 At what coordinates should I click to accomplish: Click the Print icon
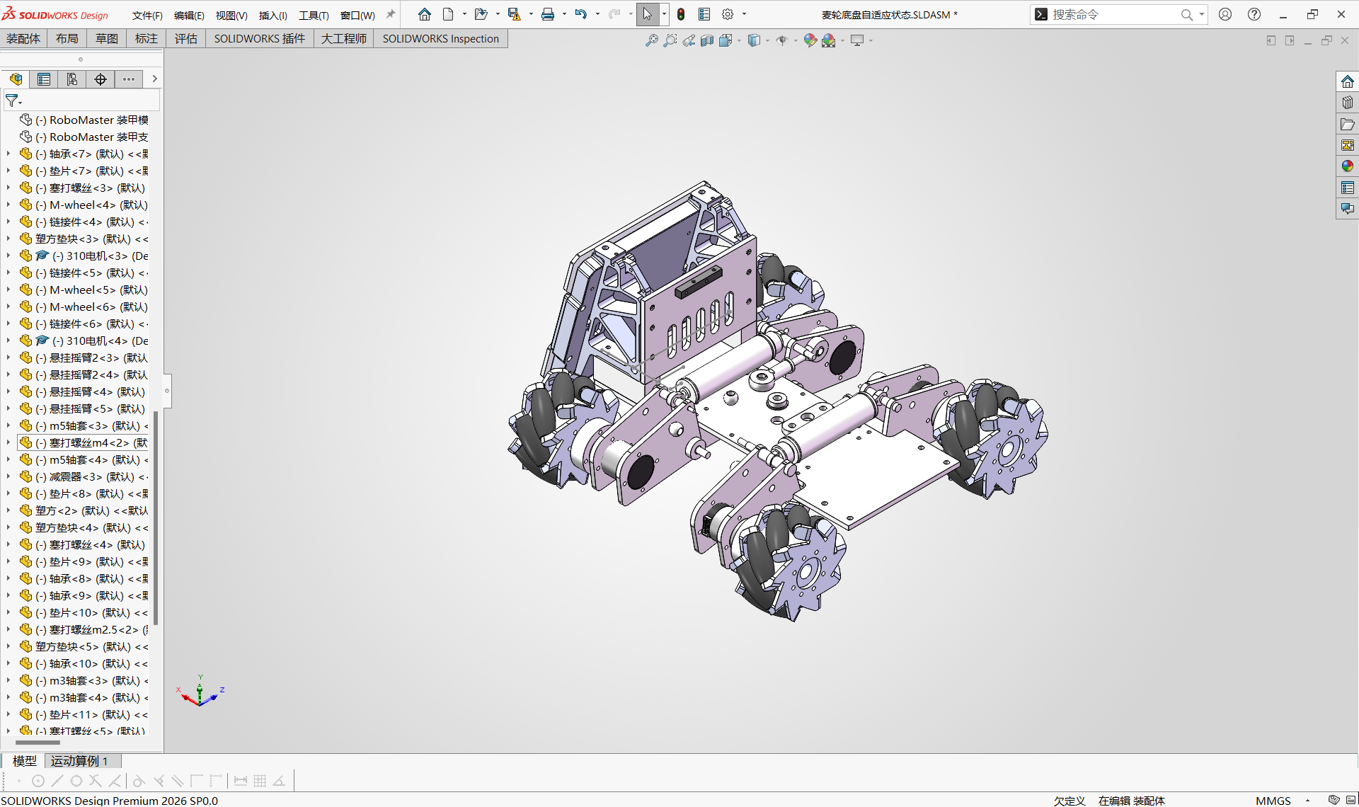548,14
